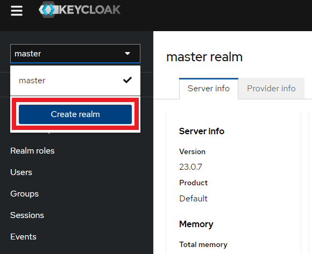Select the version value 23.0.7
312x254 pixels.
190,167
